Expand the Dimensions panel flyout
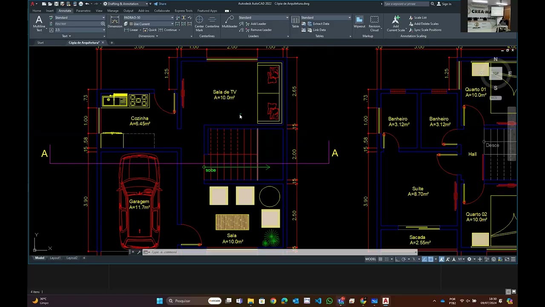 click(x=148, y=36)
